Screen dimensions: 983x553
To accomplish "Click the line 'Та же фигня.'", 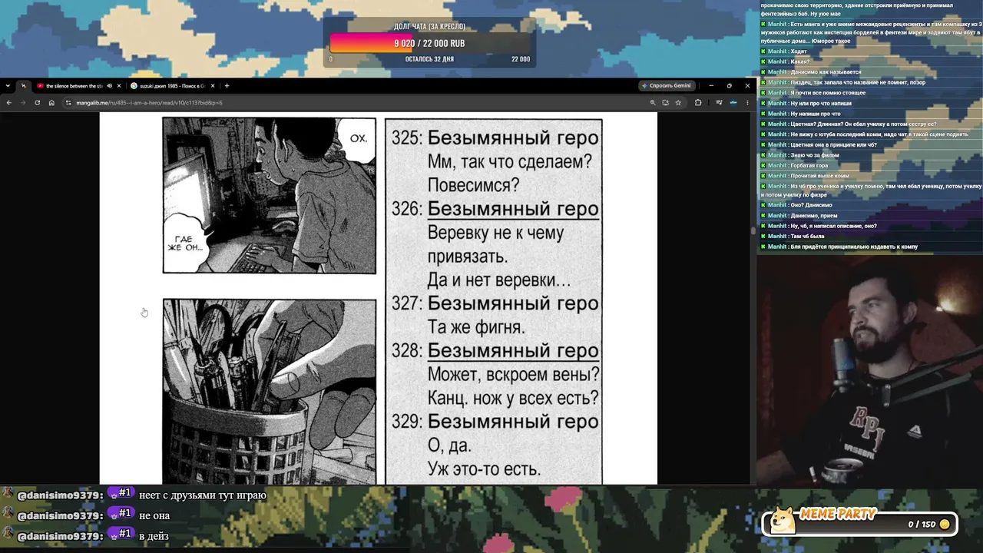I will point(476,327).
